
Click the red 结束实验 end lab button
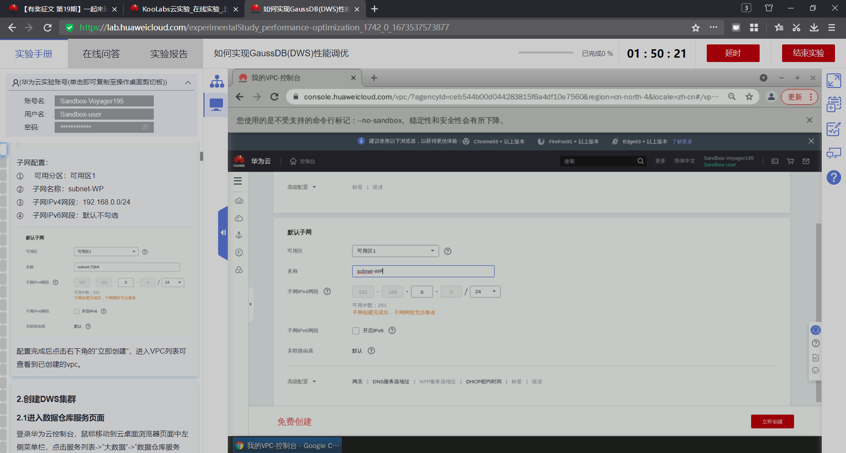pyautogui.click(x=808, y=53)
